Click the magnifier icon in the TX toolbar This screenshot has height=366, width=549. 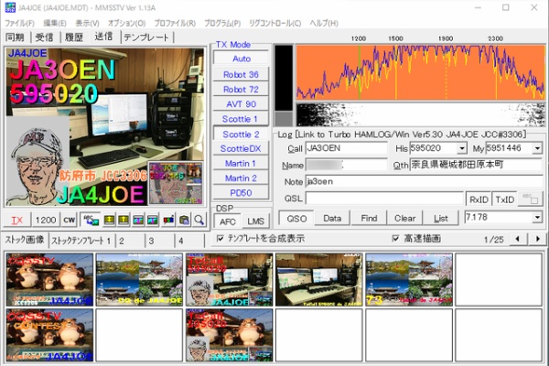click(198, 220)
